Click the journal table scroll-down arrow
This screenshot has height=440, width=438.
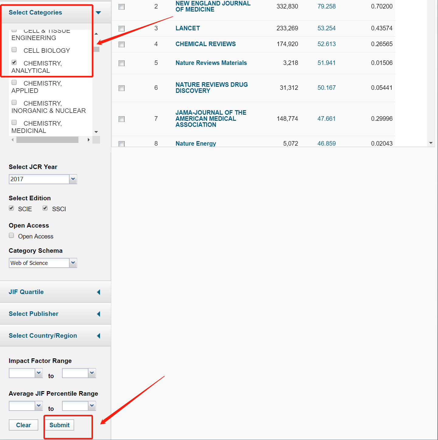pyautogui.click(x=431, y=143)
